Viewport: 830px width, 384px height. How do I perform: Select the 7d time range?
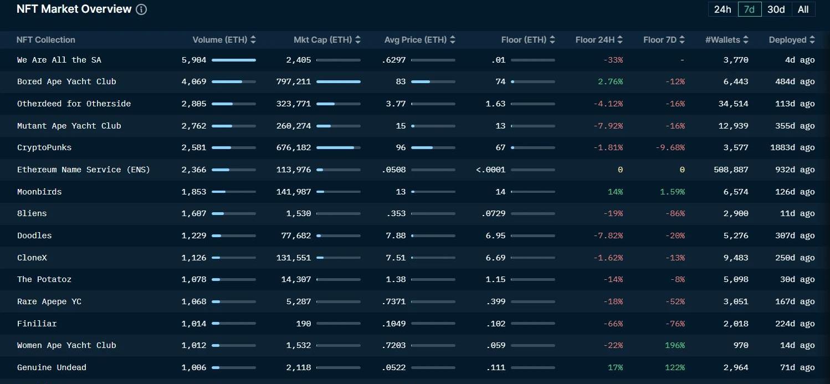pos(749,9)
